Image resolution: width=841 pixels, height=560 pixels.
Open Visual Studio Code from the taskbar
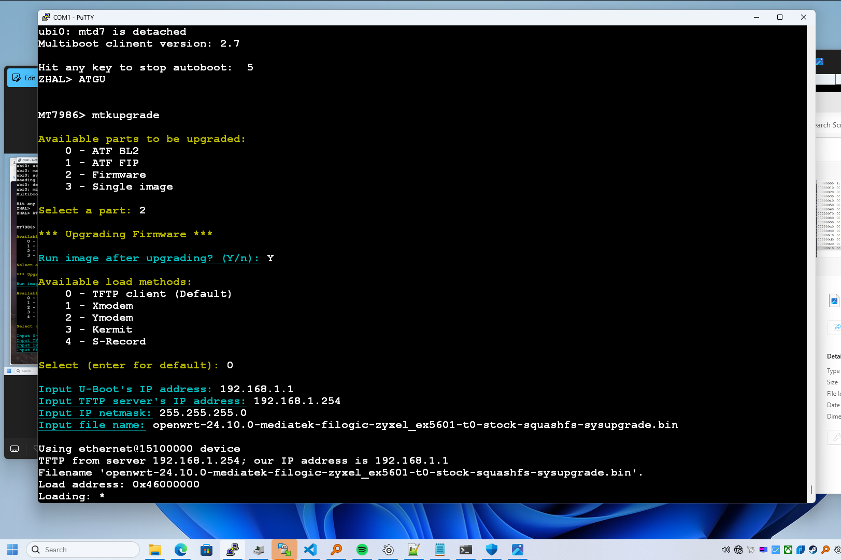[310, 550]
